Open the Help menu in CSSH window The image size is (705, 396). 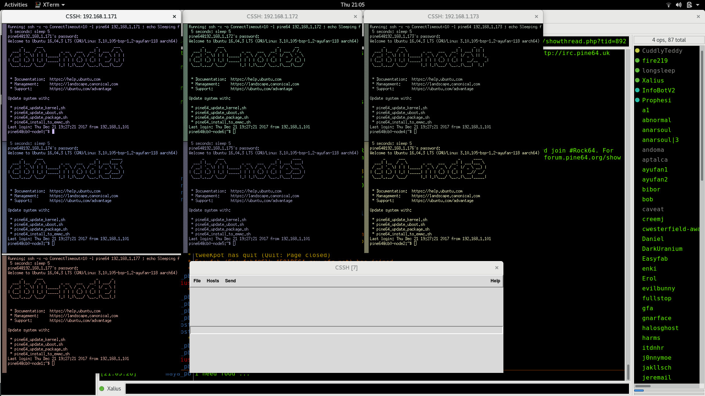495,281
